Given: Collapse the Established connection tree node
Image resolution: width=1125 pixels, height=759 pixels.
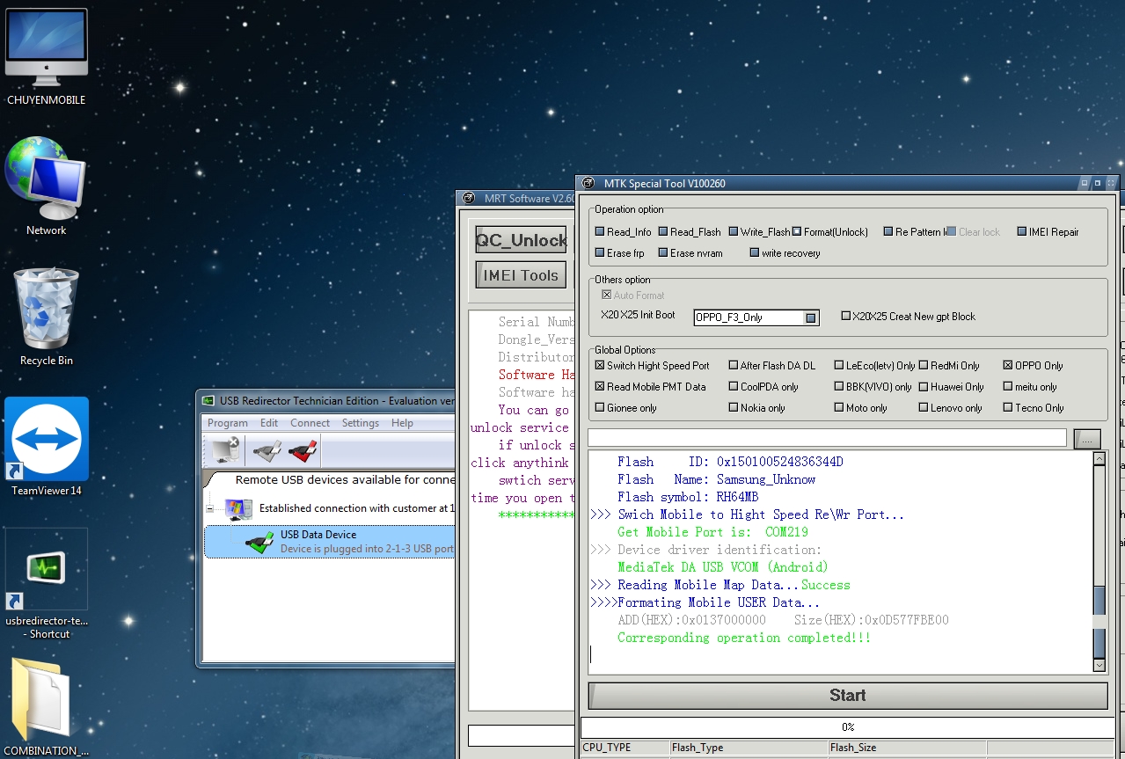Looking at the screenshot, I should pos(210,508).
